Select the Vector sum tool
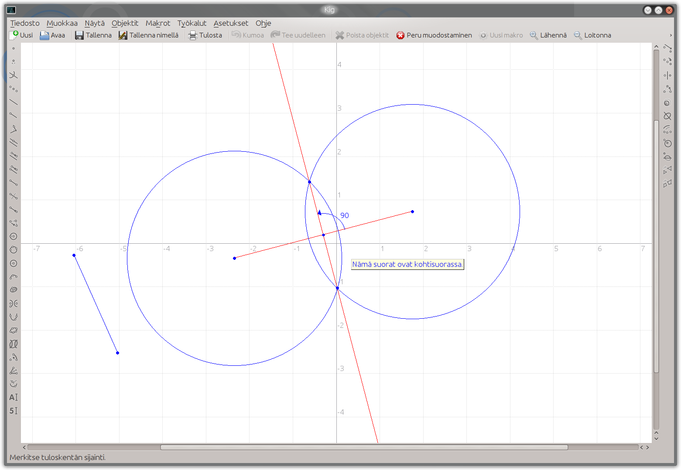681x470 pixels. (x=14, y=223)
